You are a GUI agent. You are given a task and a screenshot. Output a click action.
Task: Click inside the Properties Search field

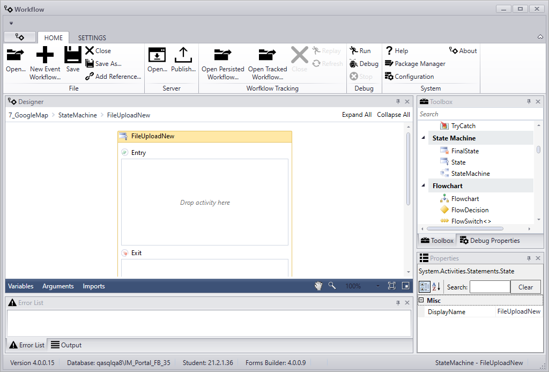click(489, 287)
